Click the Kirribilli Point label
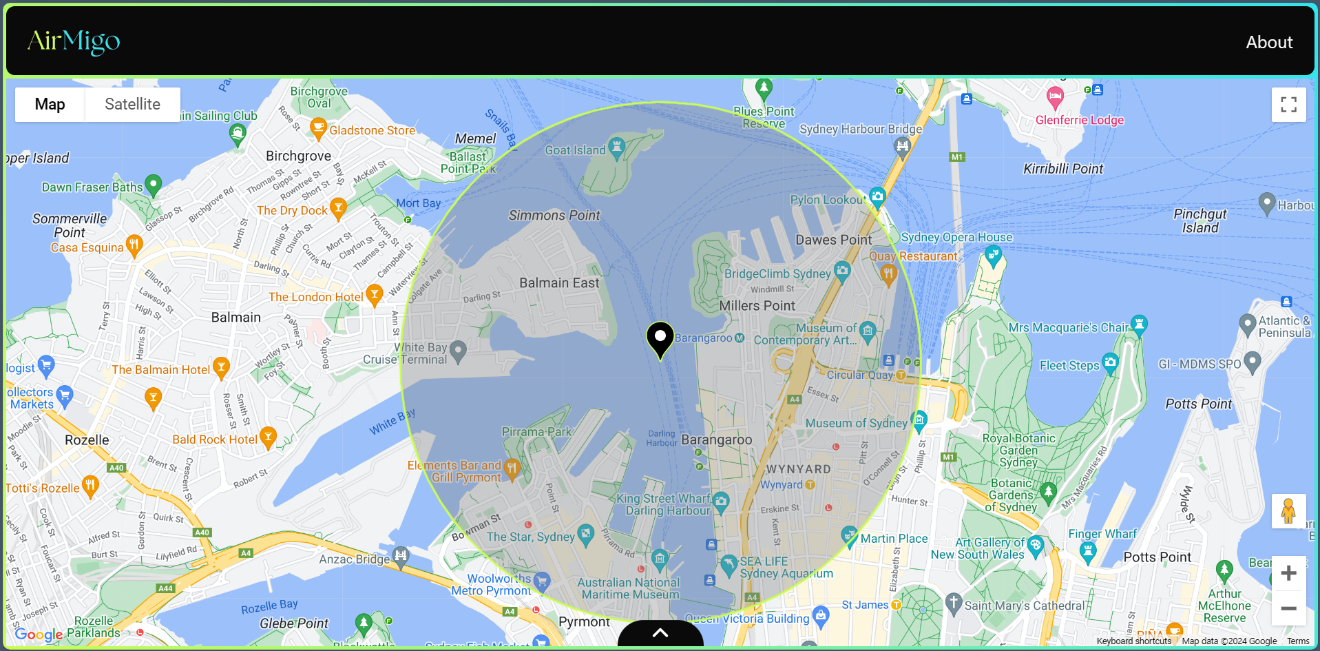The image size is (1320, 651). coord(1062,169)
